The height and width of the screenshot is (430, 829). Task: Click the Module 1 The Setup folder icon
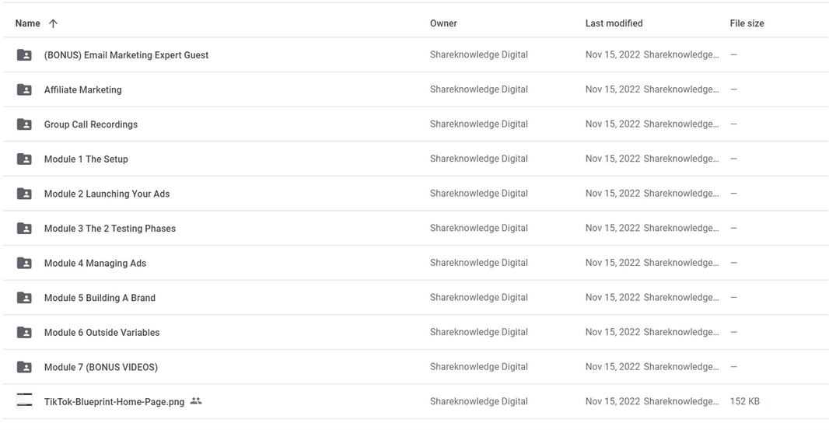[24, 159]
